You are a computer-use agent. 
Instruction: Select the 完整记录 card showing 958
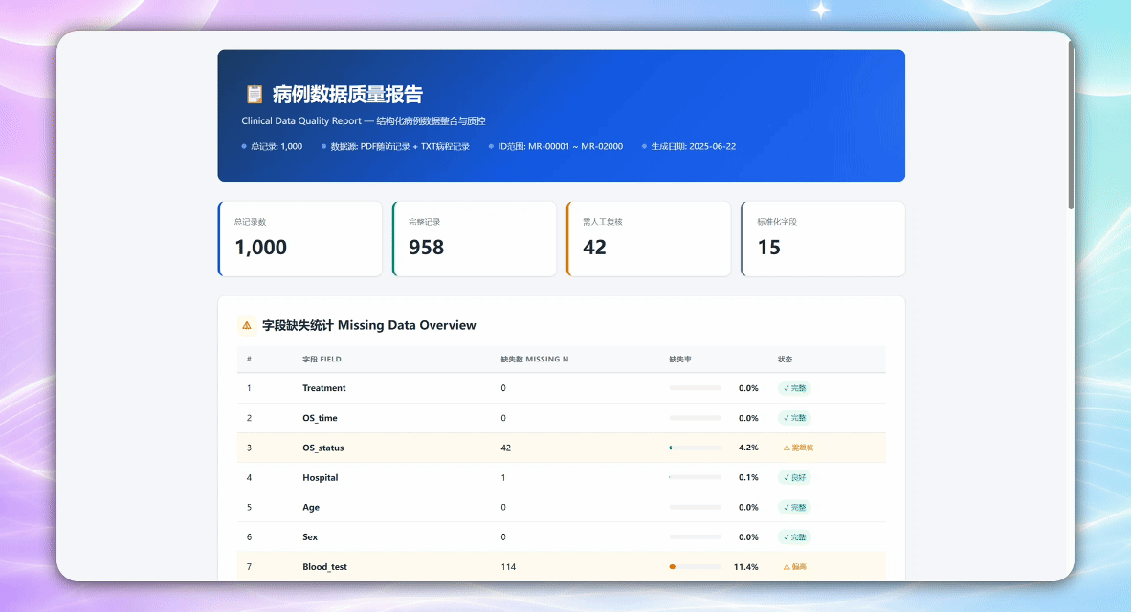475,239
